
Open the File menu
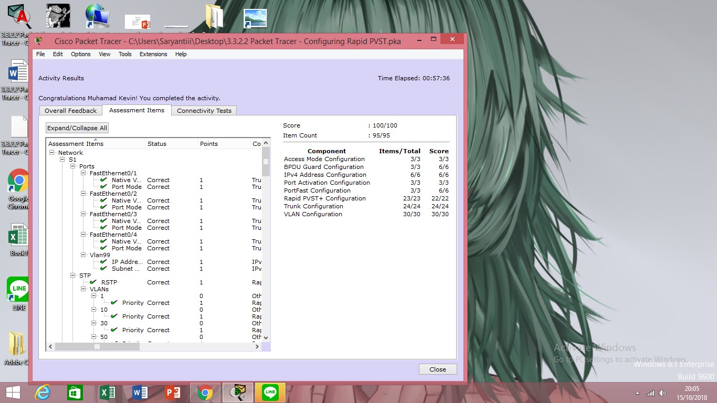click(40, 54)
